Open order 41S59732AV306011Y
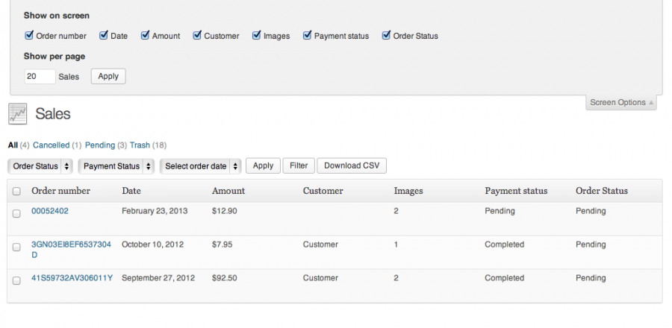Viewport: 672px width, 328px height. click(72, 278)
